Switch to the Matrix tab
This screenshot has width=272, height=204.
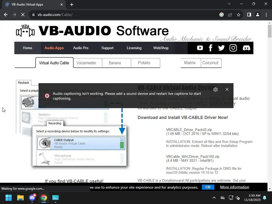click(190, 63)
